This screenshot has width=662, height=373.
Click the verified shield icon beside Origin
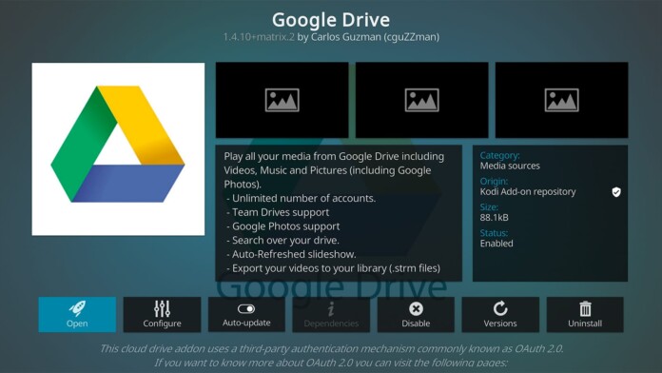click(616, 192)
